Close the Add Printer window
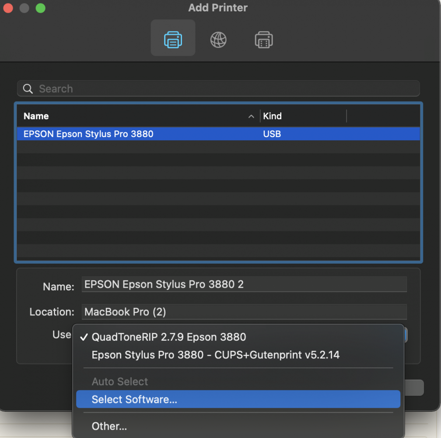 point(8,8)
